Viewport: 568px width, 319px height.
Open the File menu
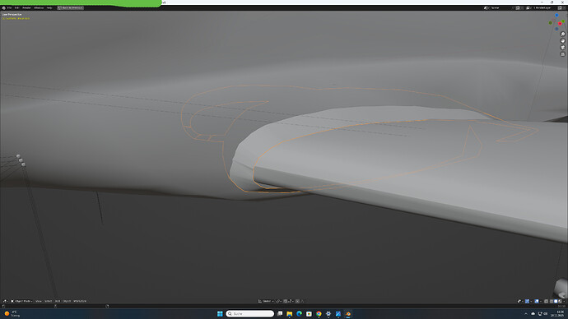click(9, 7)
